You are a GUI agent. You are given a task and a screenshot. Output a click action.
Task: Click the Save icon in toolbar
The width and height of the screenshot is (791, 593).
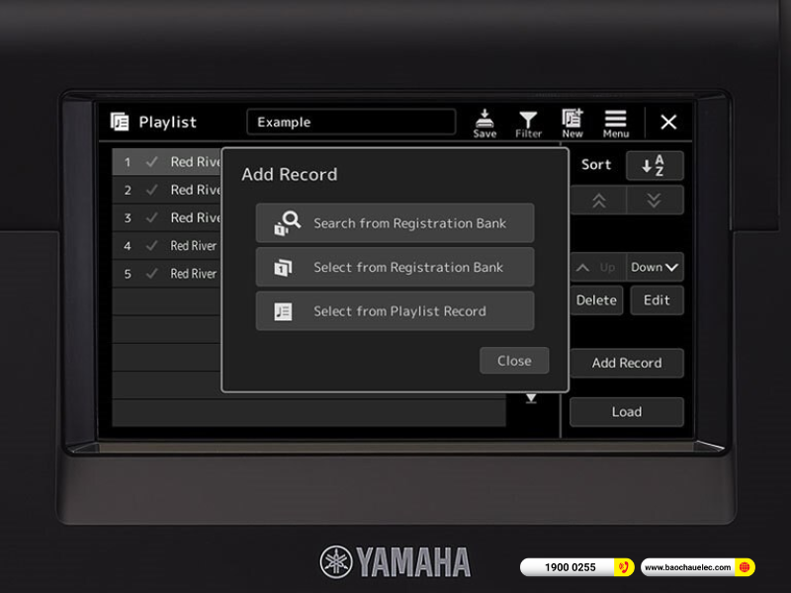click(484, 122)
